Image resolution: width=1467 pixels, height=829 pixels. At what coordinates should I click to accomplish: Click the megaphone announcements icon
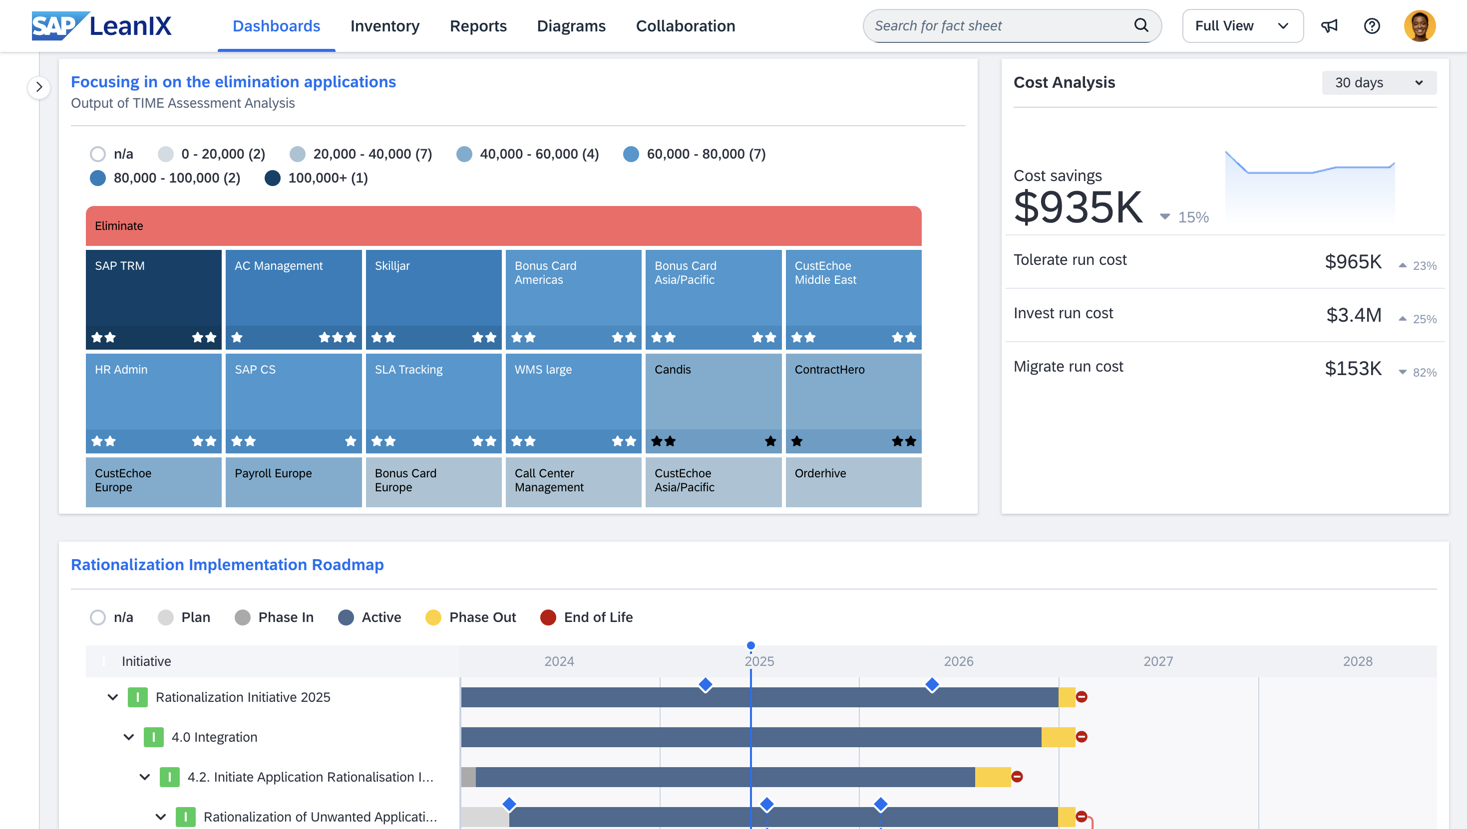(x=1329, y=25)
